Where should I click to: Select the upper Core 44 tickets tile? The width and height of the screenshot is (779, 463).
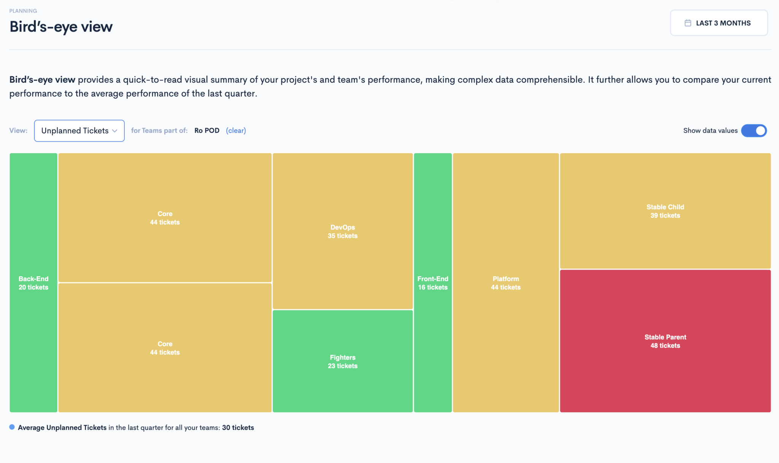tap(165, 218)
